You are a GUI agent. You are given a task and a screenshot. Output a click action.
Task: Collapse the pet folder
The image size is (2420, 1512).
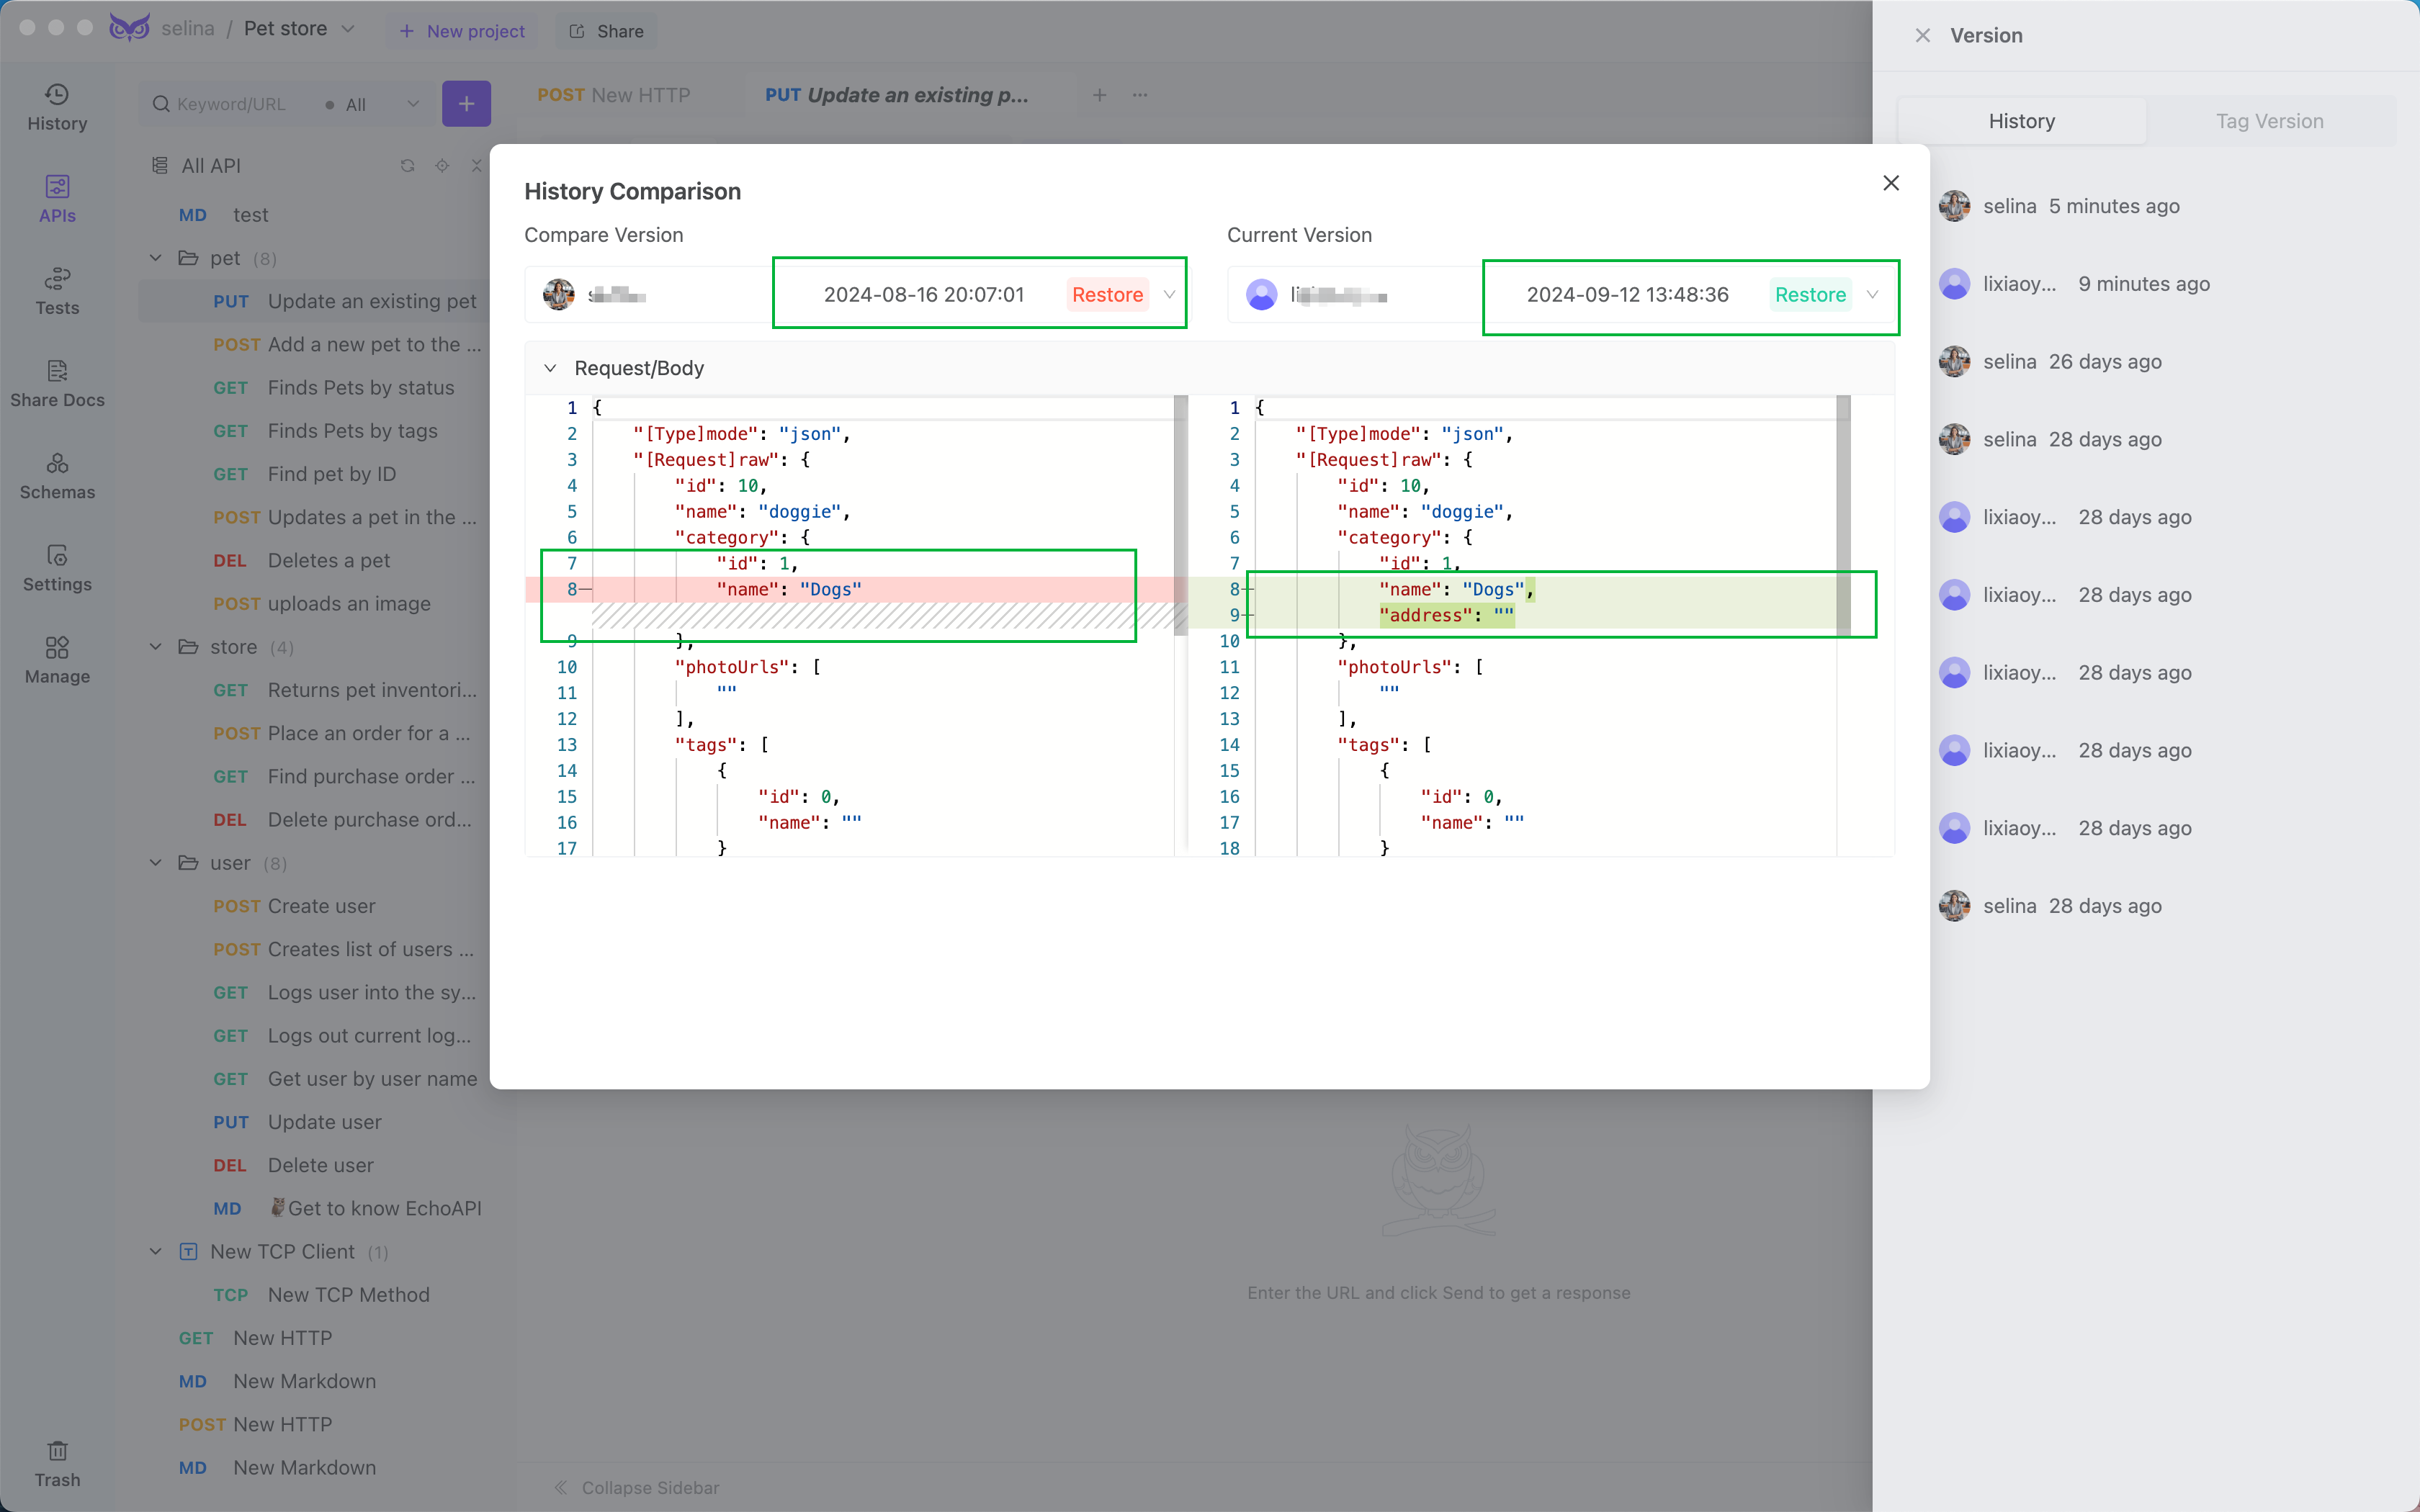coord(156,258)
